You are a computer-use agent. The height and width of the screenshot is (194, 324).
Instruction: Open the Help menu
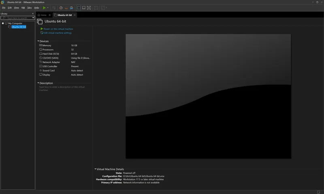(x=36, y=8)
